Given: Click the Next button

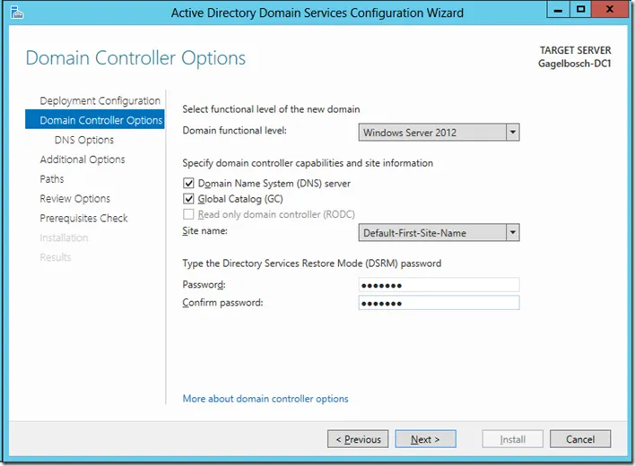Looking at the screenshot, I should coord(425,439).
